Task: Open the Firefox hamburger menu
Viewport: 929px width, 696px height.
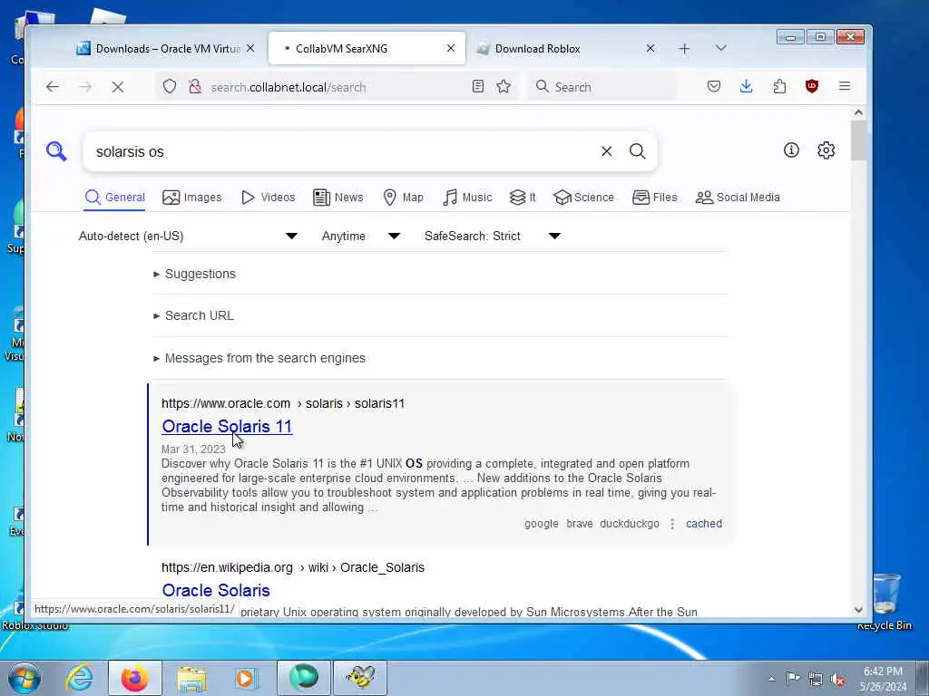Action: tap(845, 86)
